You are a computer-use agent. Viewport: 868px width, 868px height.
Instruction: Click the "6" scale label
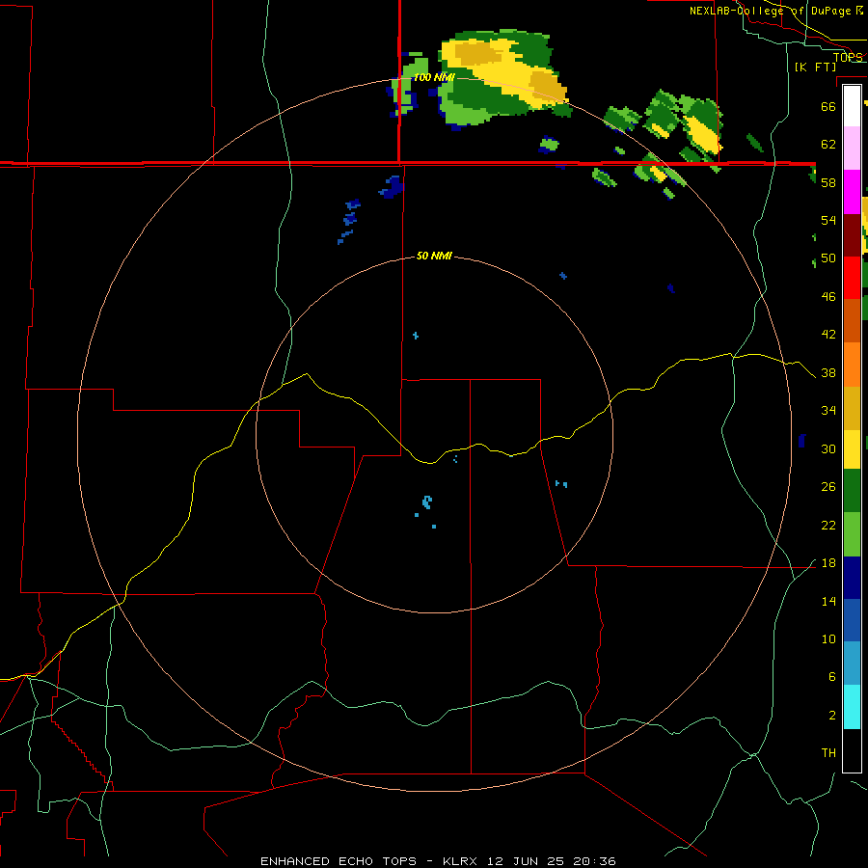(831, 676)
